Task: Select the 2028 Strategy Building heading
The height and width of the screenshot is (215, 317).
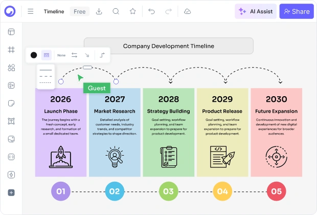Action: [x=169, y=111]
